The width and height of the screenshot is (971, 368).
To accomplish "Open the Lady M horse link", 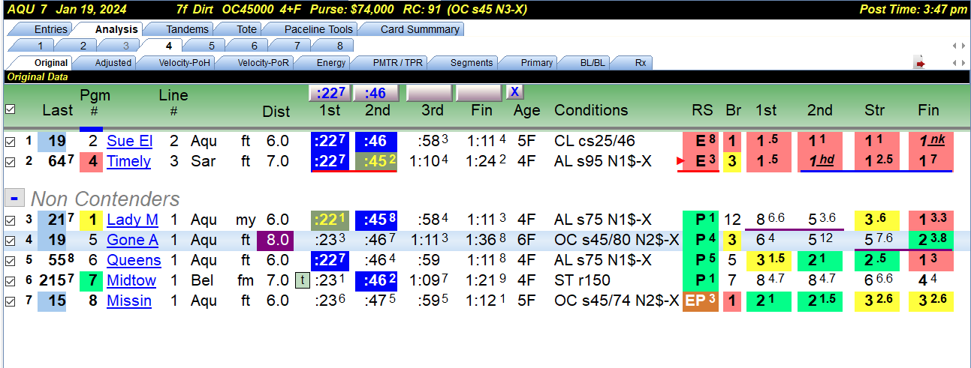I will point(132,220).
